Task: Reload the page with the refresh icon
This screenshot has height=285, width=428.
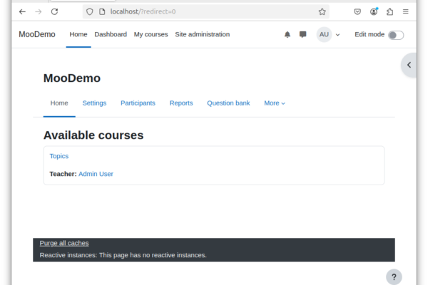Action: pyautogui.click(x=55, y=11)
